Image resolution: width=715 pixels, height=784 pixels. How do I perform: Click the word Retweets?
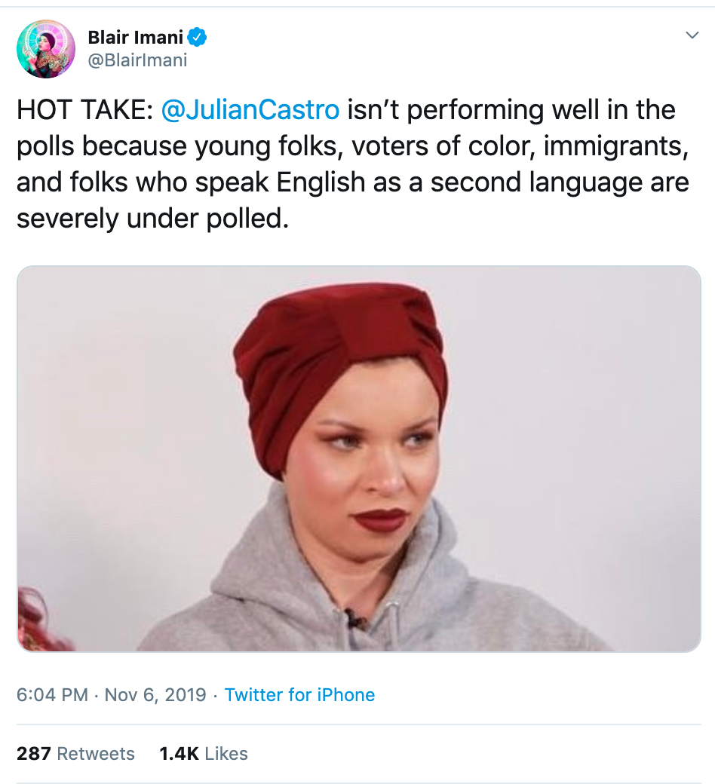coord(96,753)
